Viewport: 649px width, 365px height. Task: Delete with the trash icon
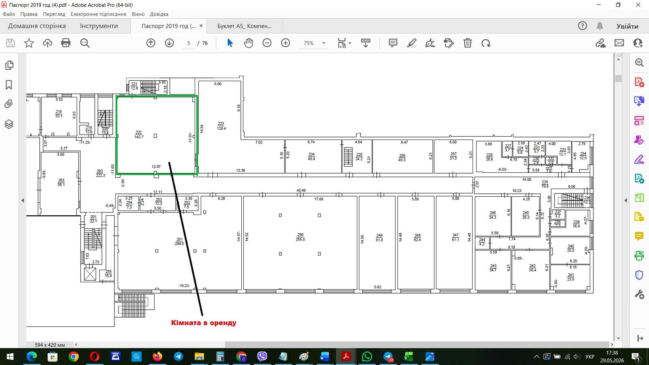point(468,43)
